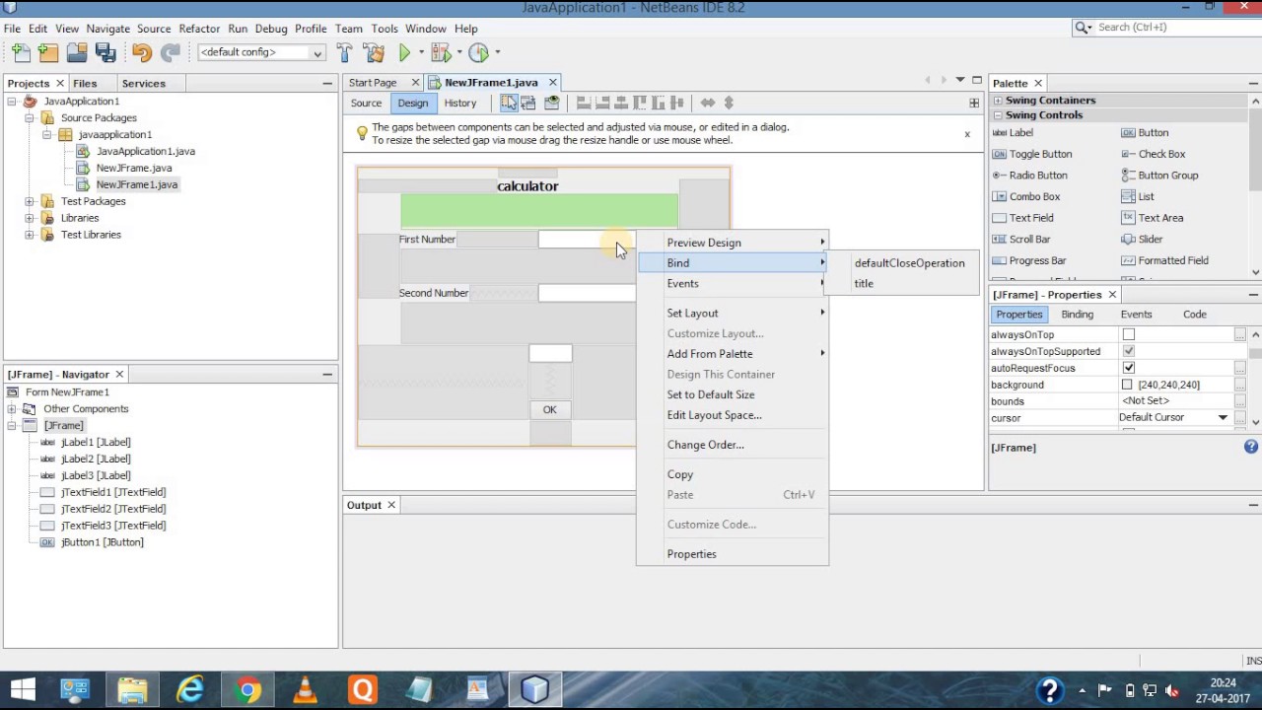The width and height of the screenshot is (1262, 710).
Task: Click the background color swatch
Action: (1128, 385)
